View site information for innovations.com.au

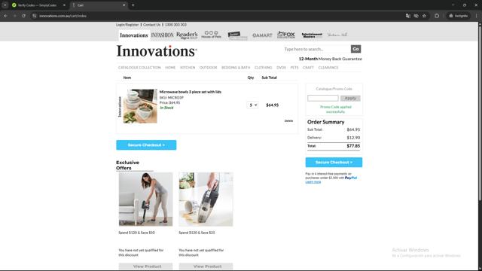coord(35,16)
